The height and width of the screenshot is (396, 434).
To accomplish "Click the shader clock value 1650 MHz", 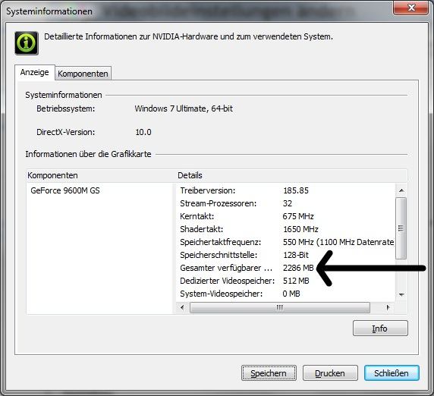I will 300,229.
